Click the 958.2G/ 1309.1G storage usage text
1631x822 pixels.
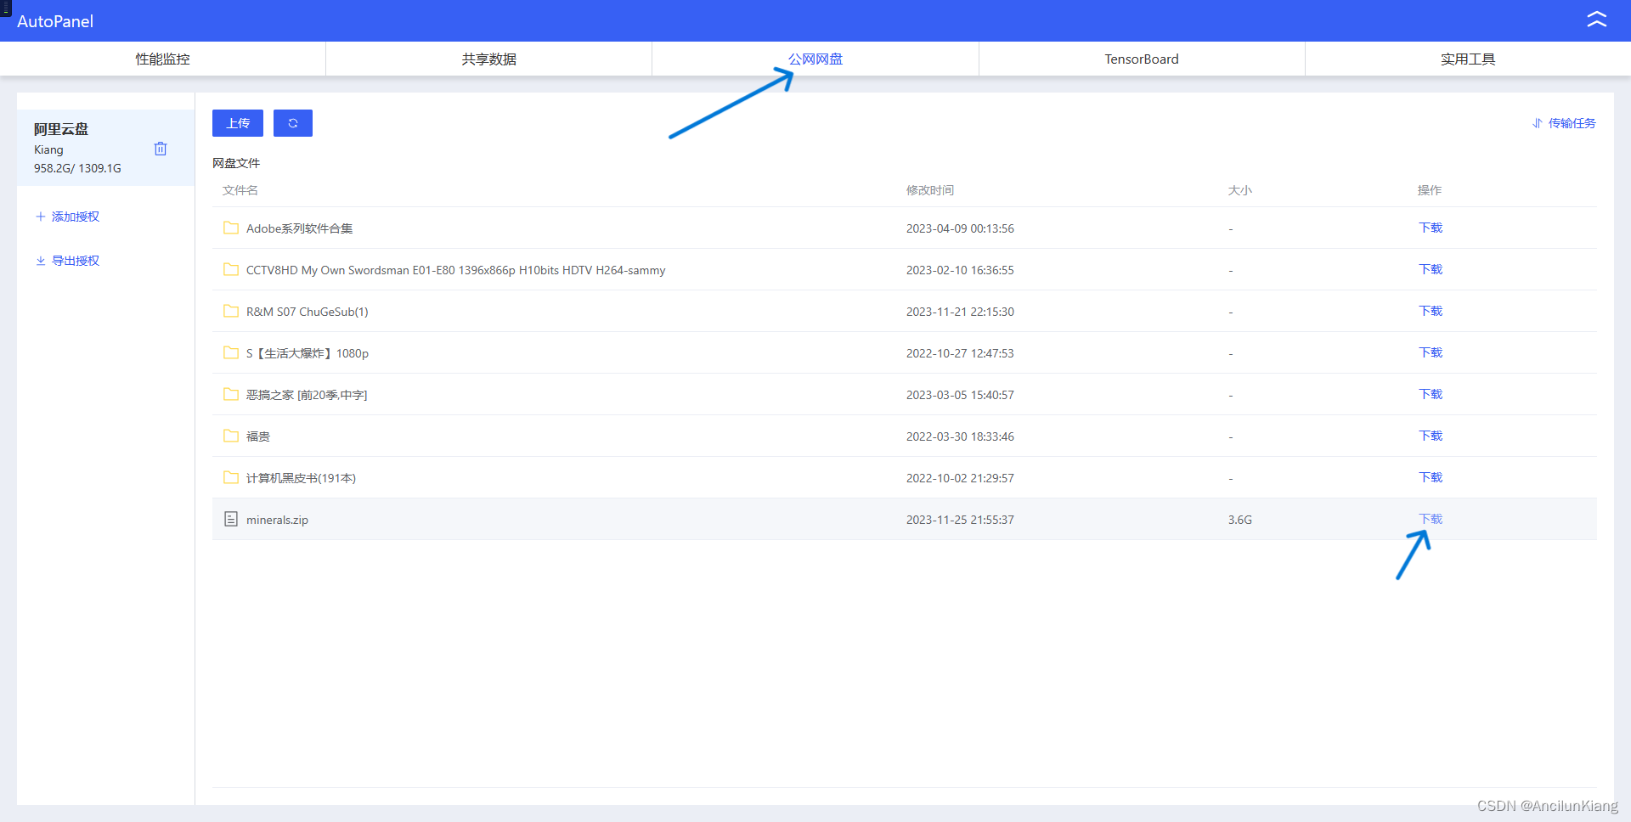(x=77, y=168)
